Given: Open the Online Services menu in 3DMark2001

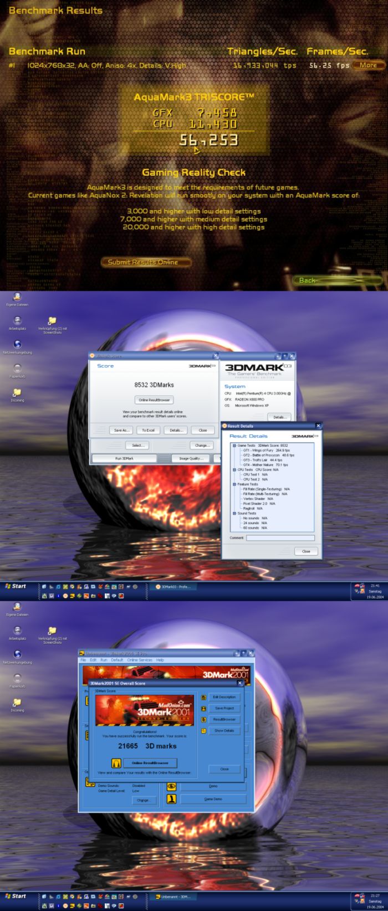Looking at the screenshot, I should tap(140, 660).
